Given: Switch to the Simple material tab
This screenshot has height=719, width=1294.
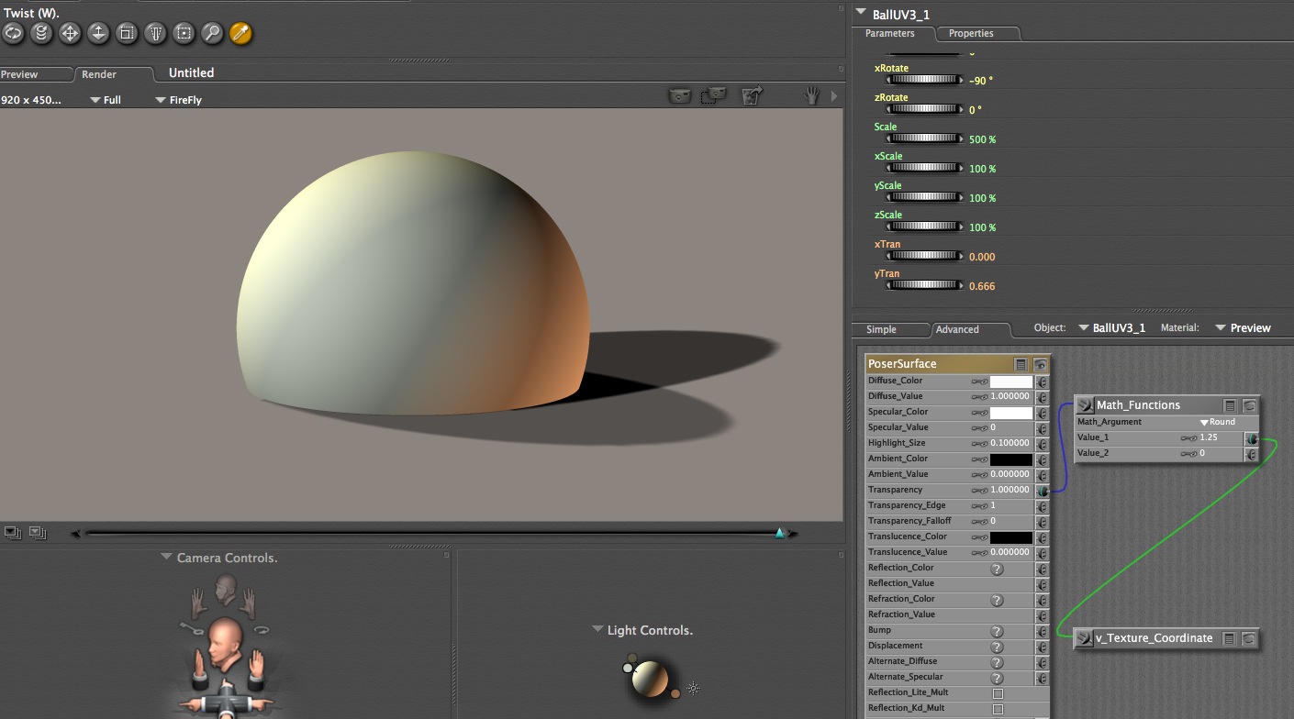Looking at the screenshot, I should [881, 329].
